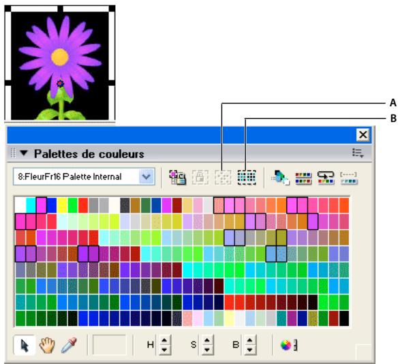Image resolution: width=400 pixels, height=364 pixels.
Task: Select the Eyedropper tool
Action: (x=69, y=346)
